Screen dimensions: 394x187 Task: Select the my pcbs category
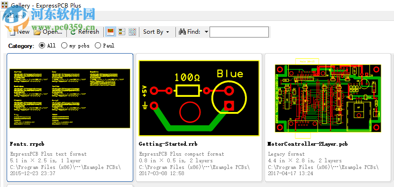(75, 46)
